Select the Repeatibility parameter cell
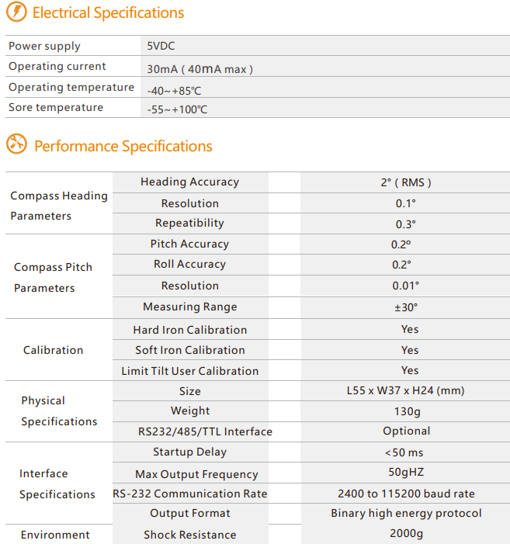 pyautogui.click(x=189, y=223)
